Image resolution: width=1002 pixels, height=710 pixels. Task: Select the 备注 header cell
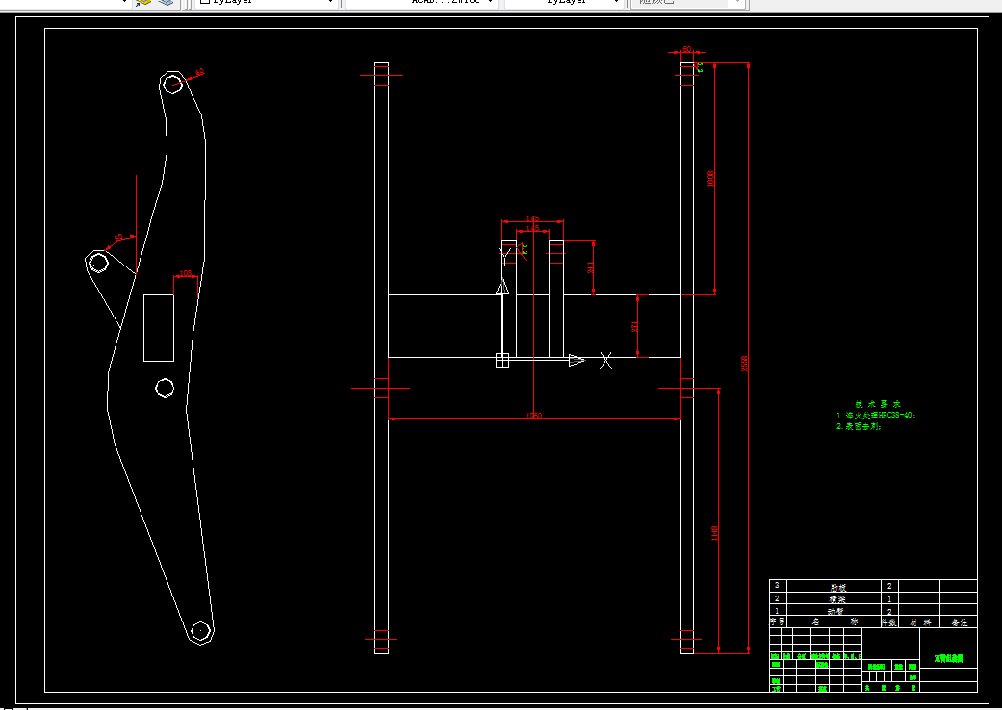click(x=960, y=621)
